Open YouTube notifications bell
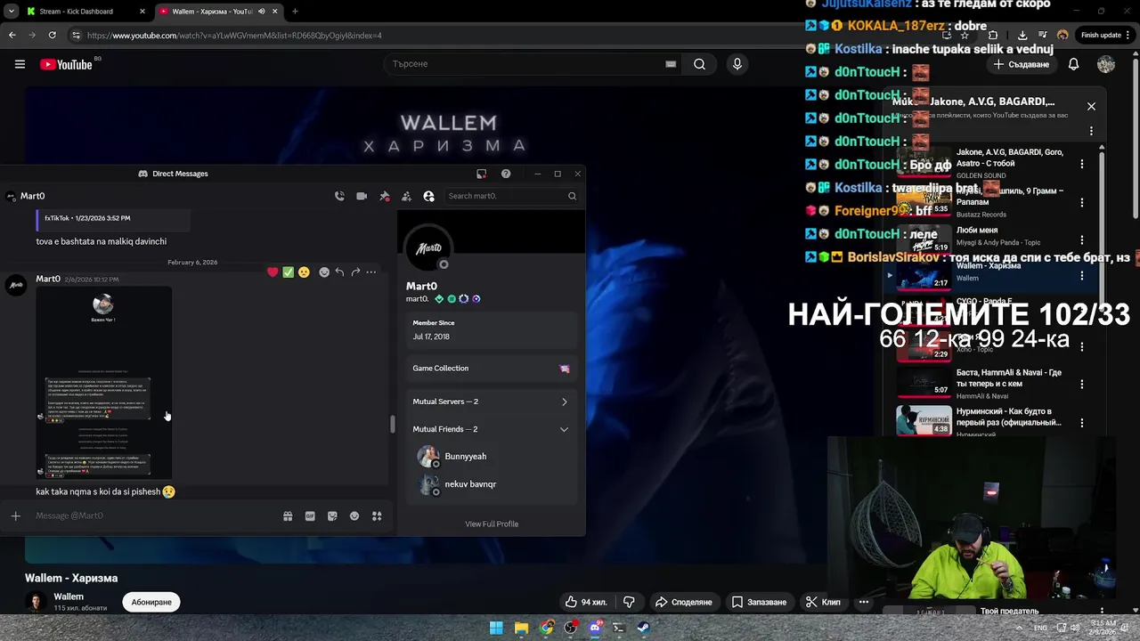The width and height of the screenshot is (1140, 641). [x=1074, y=64]
